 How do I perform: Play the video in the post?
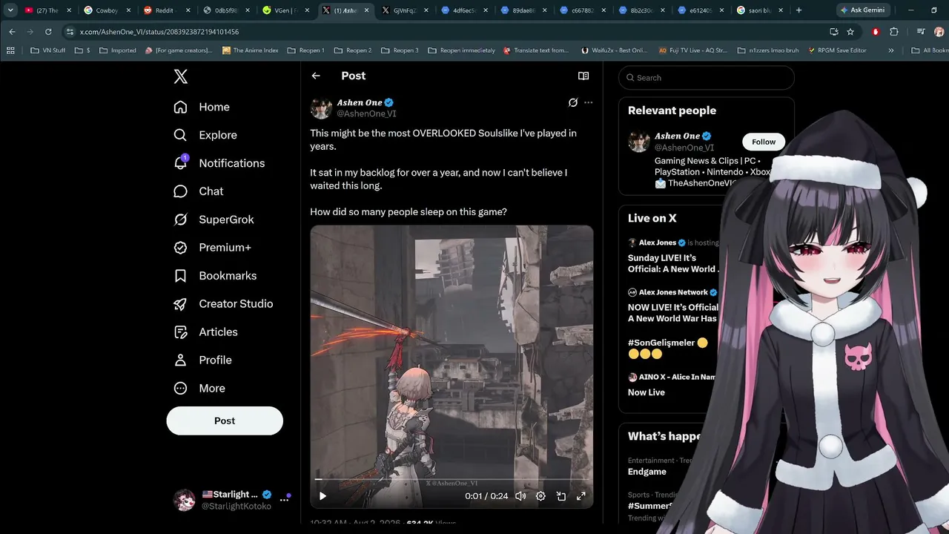tap(323, 496)
